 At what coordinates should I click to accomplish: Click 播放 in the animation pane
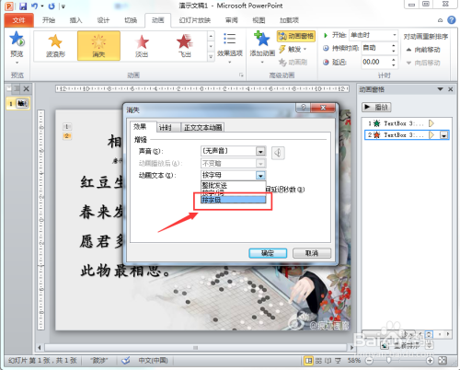(376, 107)
